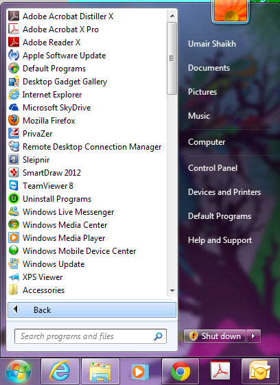Click the Adobe Acrobat Distiller X icon
The height and width of the screenshot is (385, 280).
14,16
